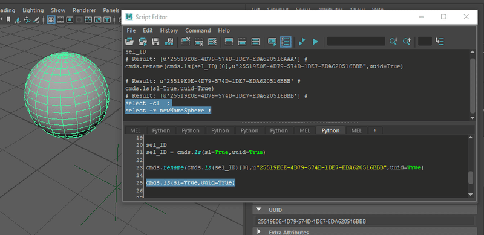Toggle the 2D pan/zoom icon

coord(27,20)
